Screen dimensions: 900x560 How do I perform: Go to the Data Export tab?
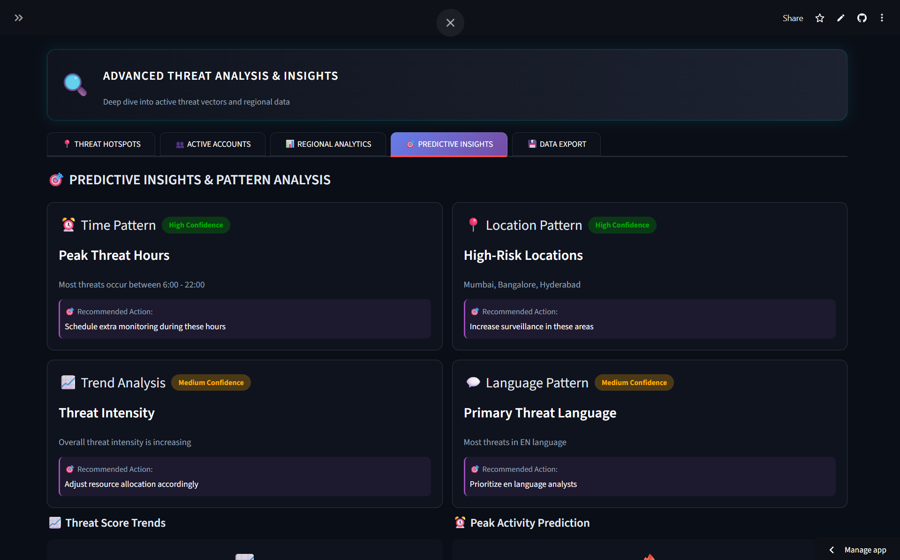[x=556, y=144]
